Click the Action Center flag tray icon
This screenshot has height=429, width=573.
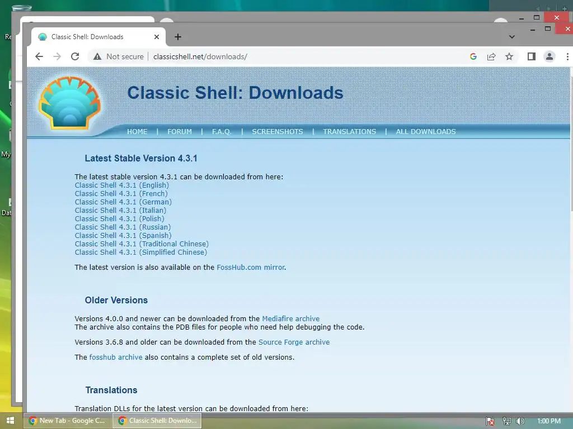[490, 421]
